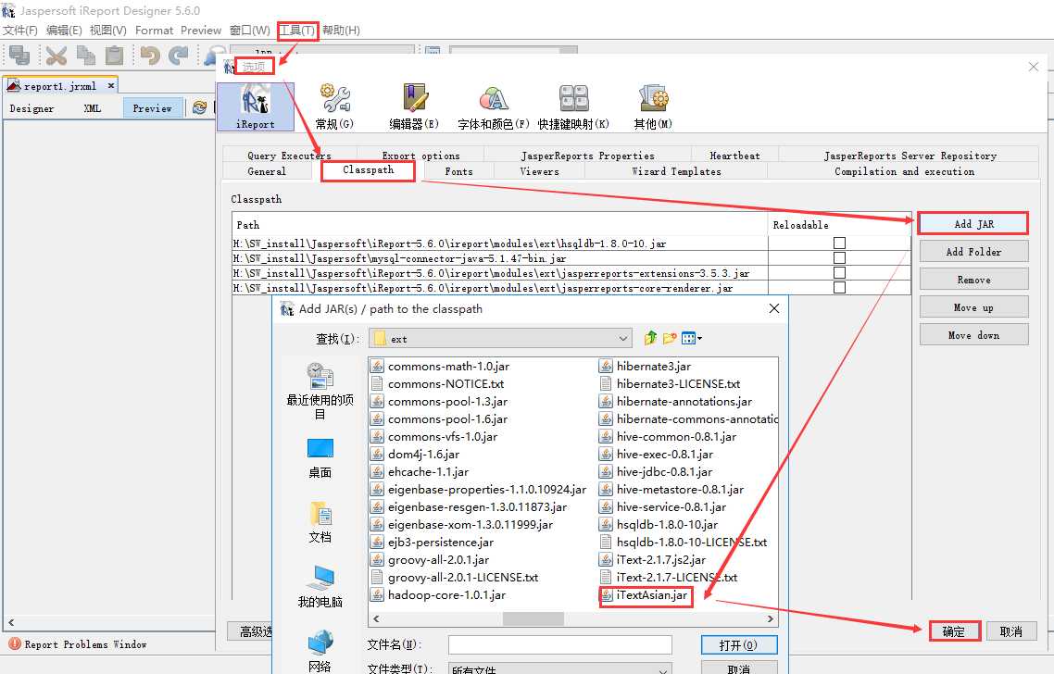Viewport: 1054px width, 674px height.
Task: Toggle Reloadable checkbox for jasperreports-core-renderer.jar row
Action: click(x=839, y=288)
